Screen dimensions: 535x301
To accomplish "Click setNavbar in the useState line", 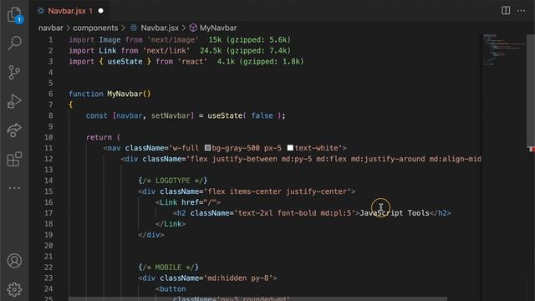I will [x=171, y=115].
